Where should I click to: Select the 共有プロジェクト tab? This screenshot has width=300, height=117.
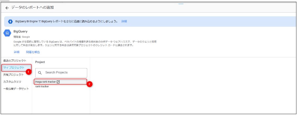14,75
